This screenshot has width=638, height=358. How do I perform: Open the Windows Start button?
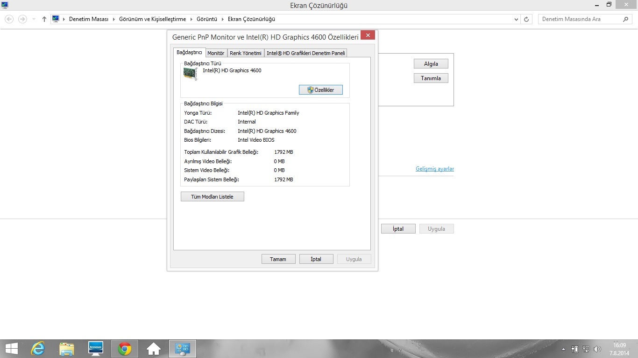click(x=11, y=349)
